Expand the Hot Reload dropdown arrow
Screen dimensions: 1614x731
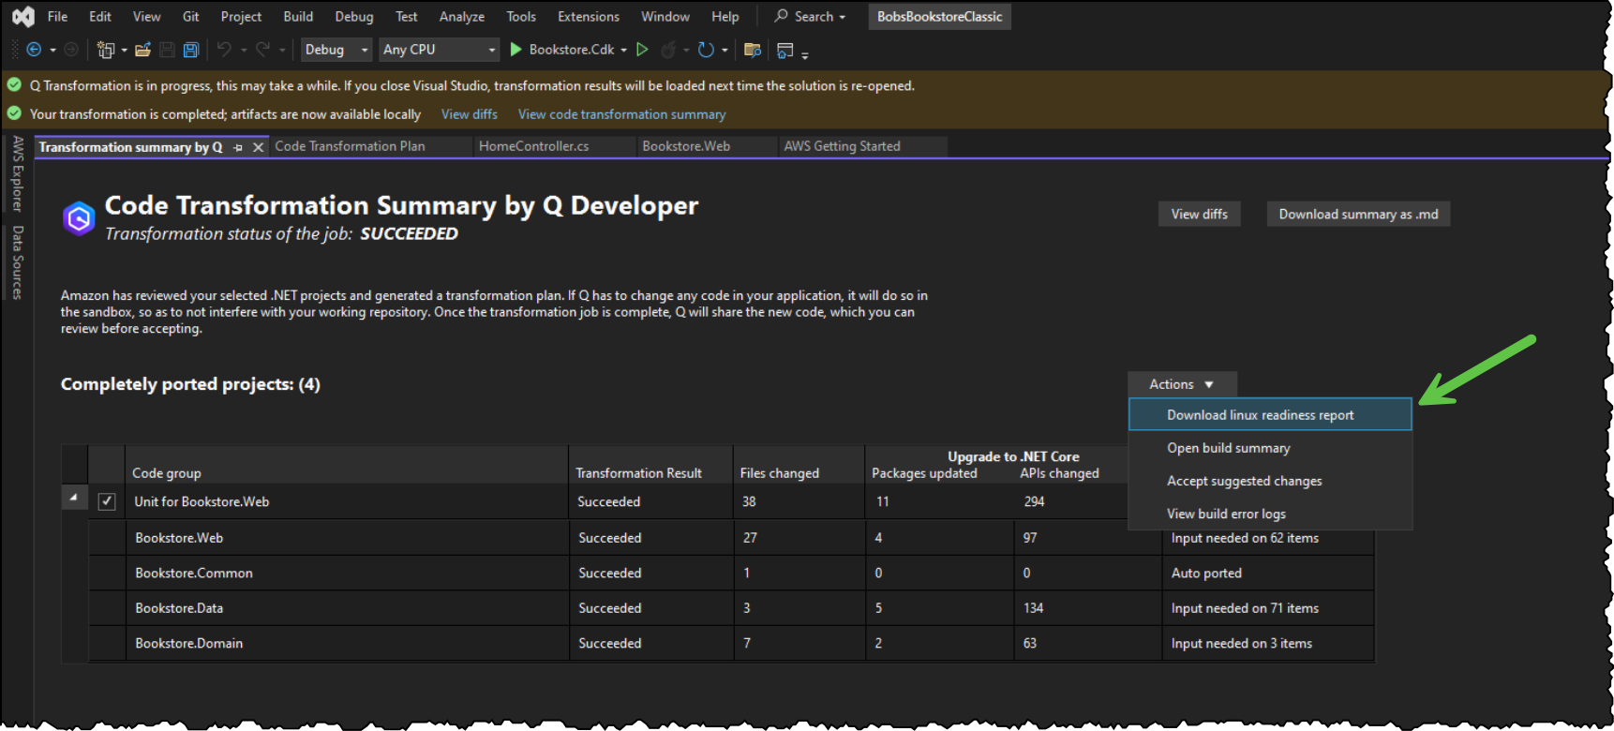tap(686, 50)
